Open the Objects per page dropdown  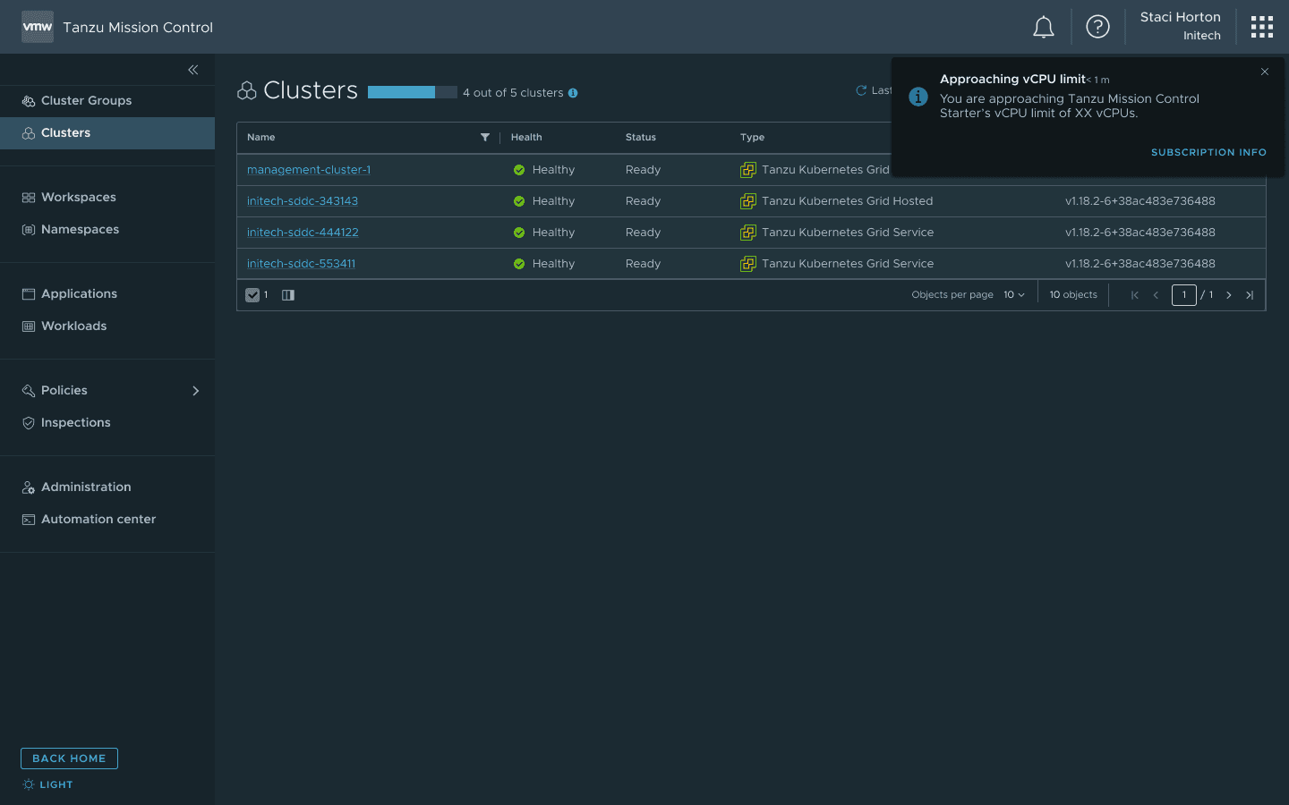1014,295
